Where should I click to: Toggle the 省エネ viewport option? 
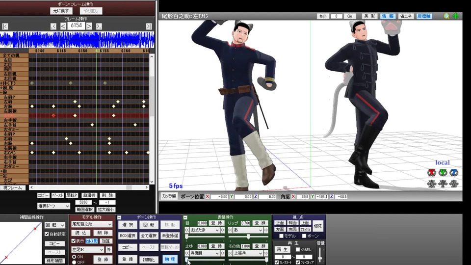[x=406, y=16]
